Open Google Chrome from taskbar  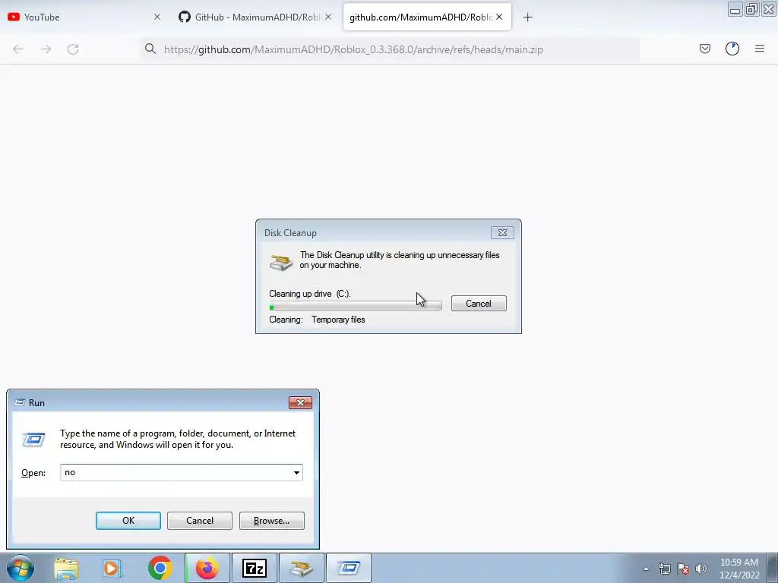[x=160, y=568]
